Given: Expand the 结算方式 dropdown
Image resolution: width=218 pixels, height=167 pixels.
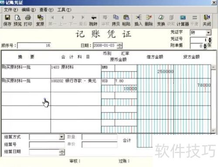Looking at the screenshot, I should 61,137.
